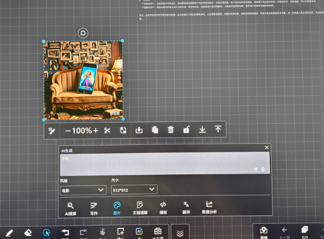Click the duplicate copy icon in image toolbar

click(x=155, y=130)
